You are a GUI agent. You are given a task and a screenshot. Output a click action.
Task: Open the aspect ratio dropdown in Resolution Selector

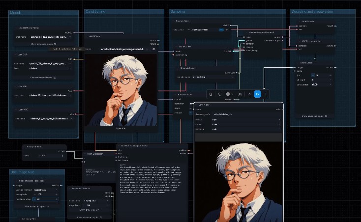point(96,200)
